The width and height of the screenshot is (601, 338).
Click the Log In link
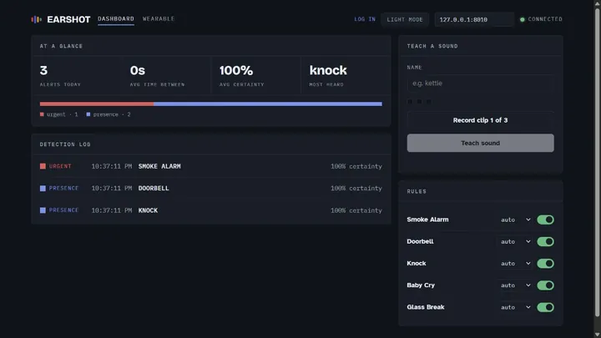365,19
